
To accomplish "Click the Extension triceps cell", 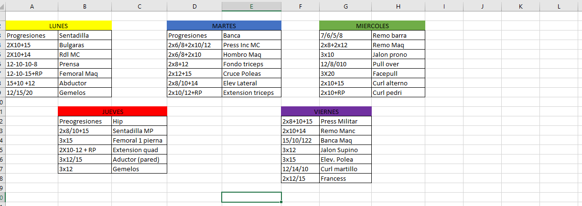I will click(252, 93).
